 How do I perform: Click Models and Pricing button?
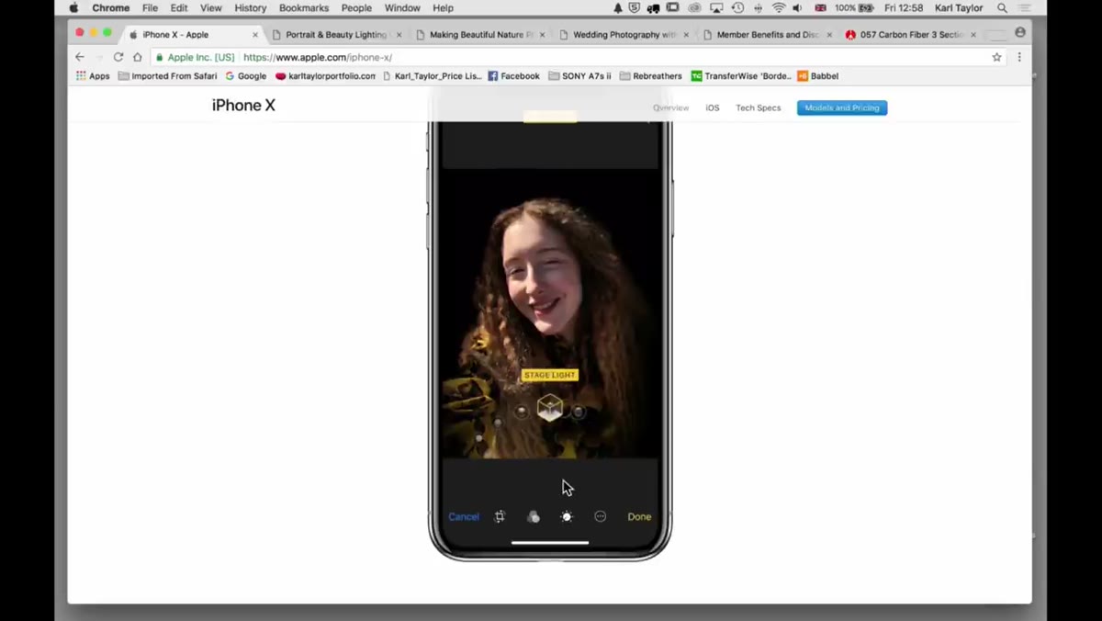pos(842,107)
